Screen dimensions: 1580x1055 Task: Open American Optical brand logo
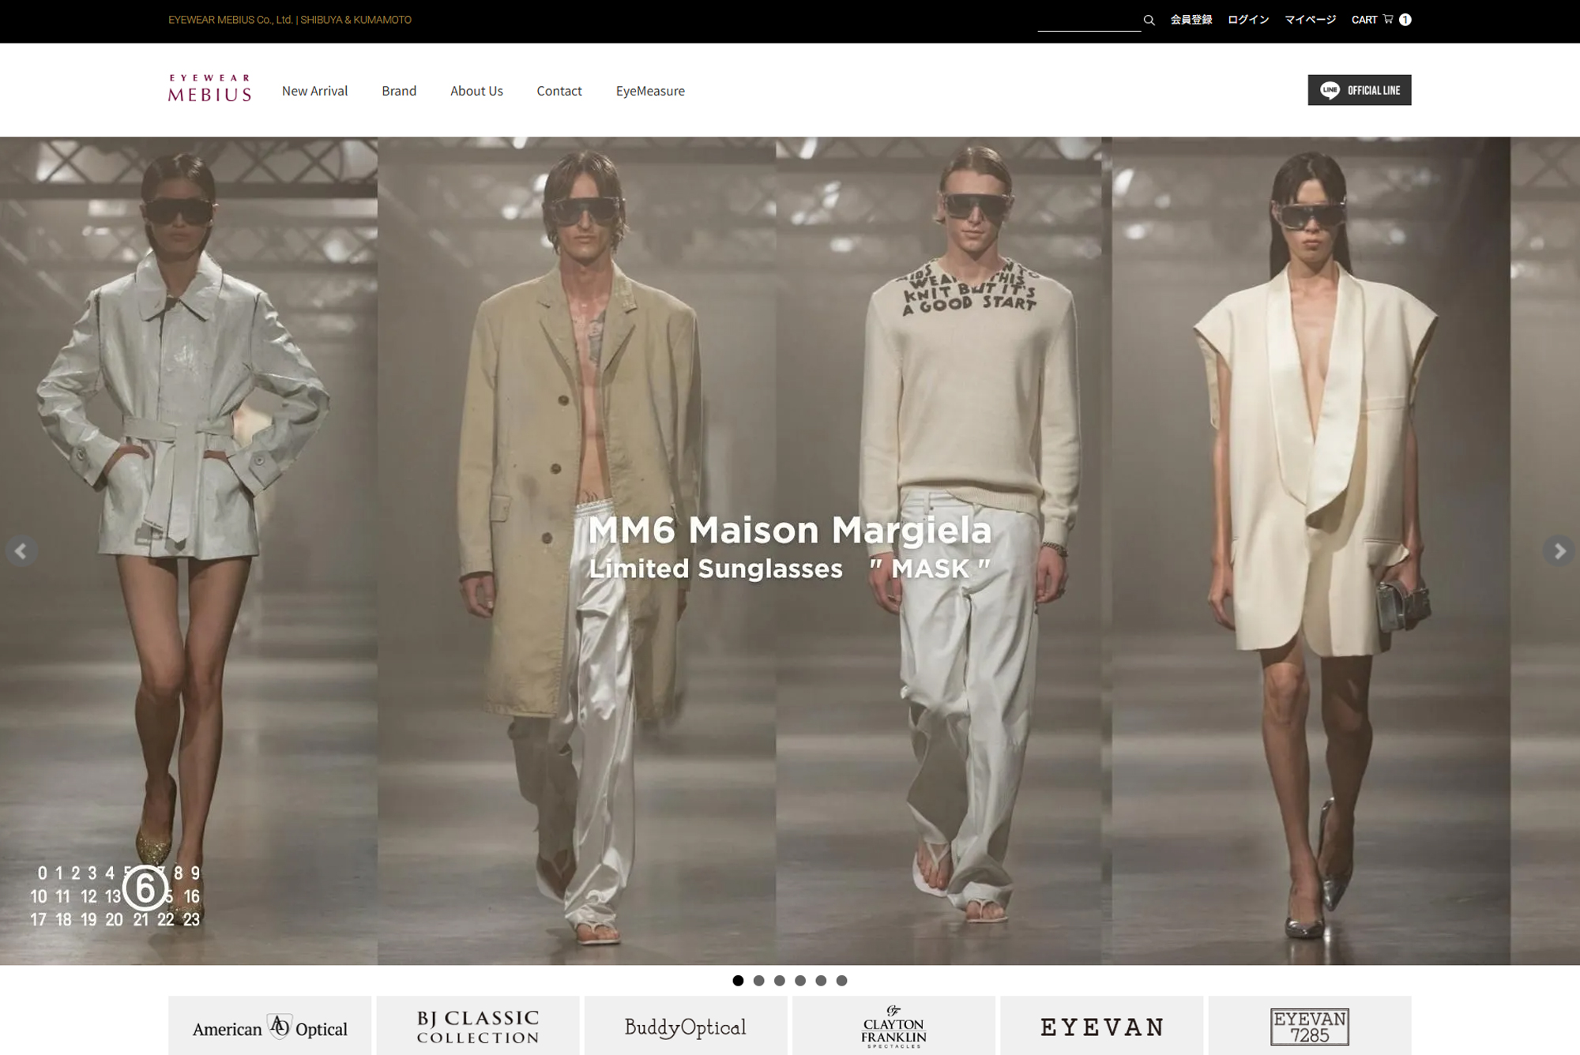269,1027
